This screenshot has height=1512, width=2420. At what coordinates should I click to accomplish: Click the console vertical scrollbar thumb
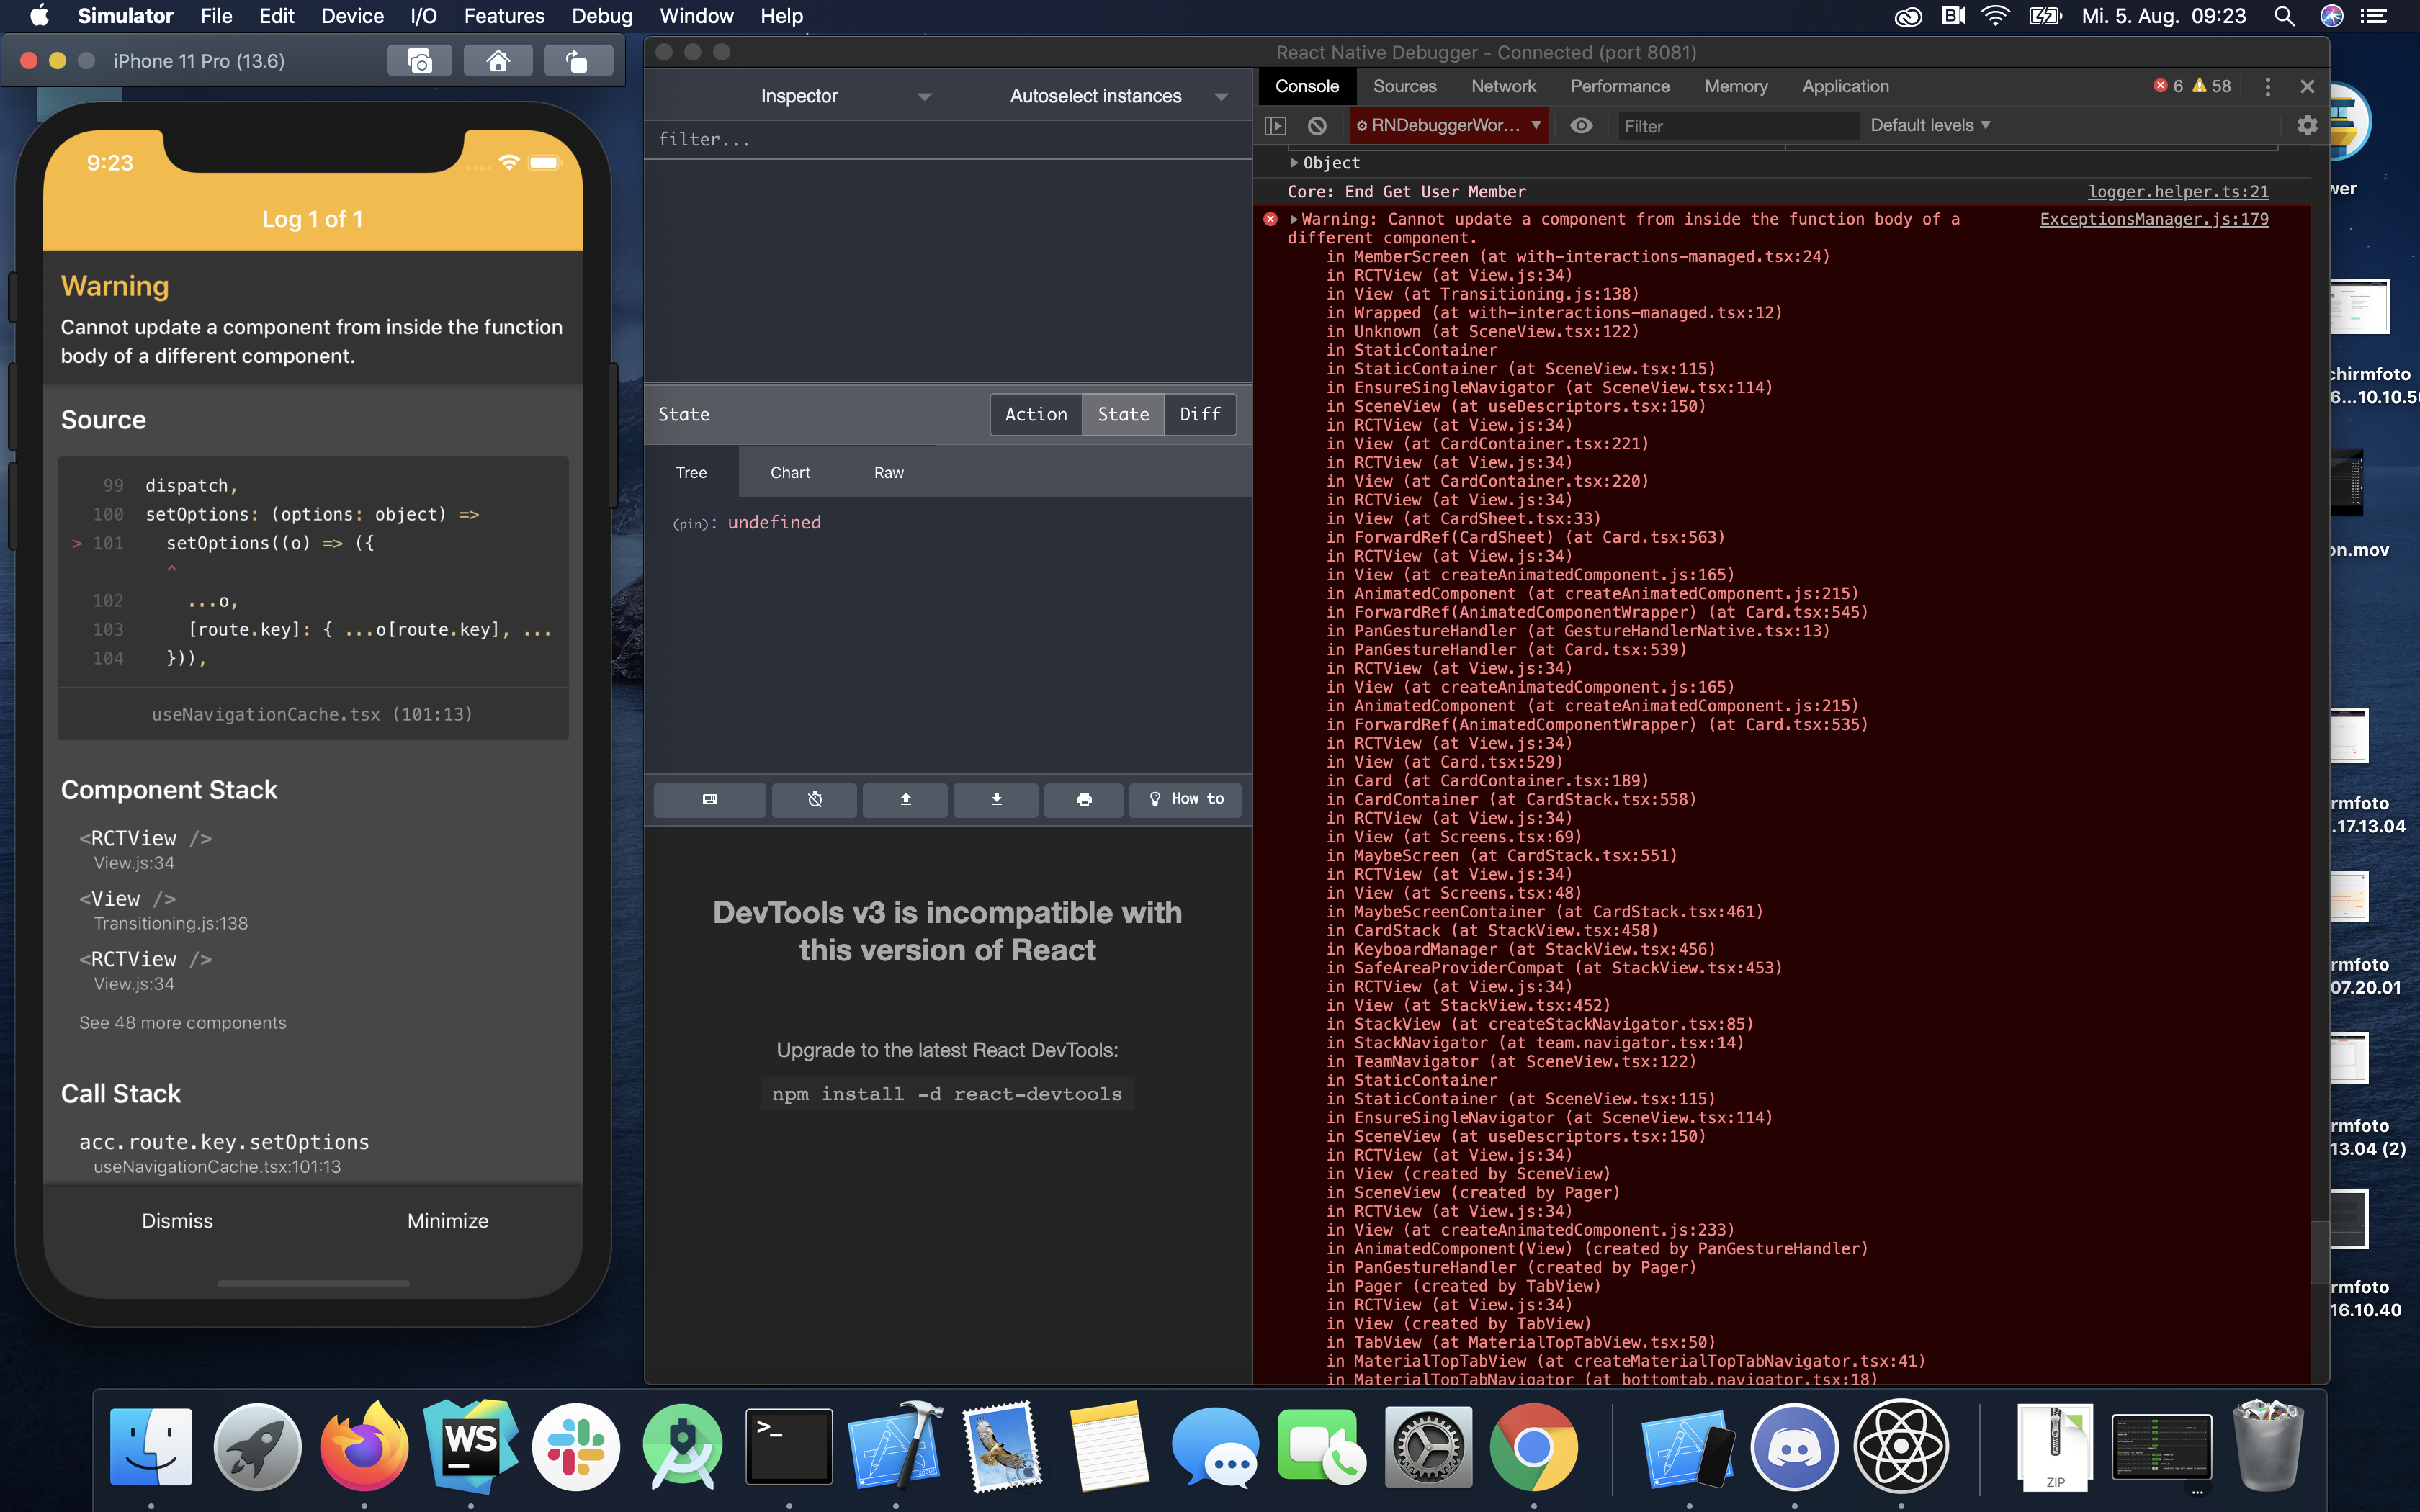(x=2319, y=1253)
